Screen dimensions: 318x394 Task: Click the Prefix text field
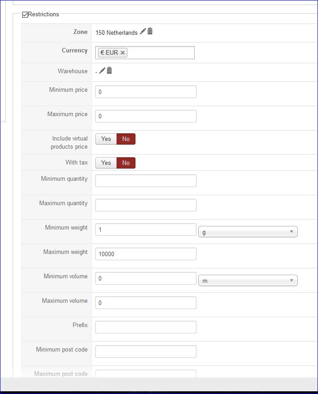pyautogui.click(x=146, y=327)
